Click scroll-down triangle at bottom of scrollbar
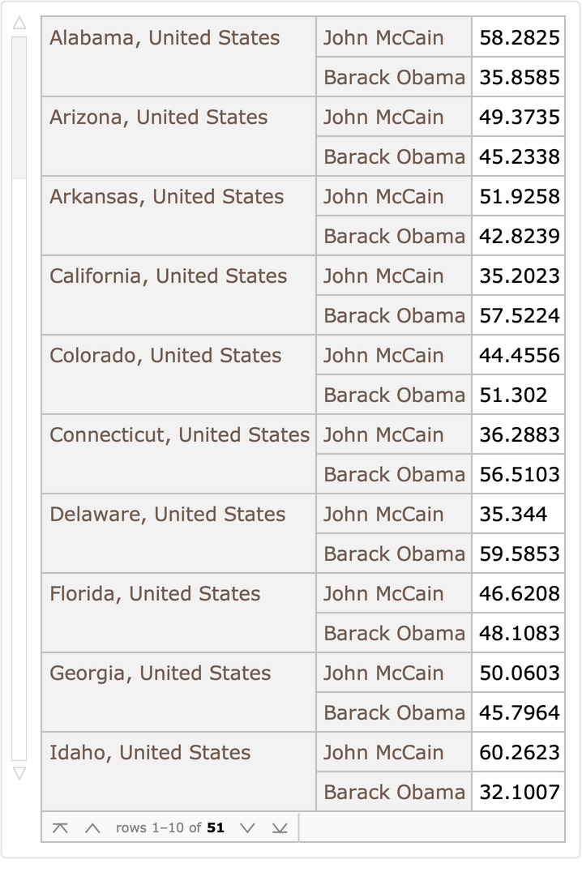Screen dimensions: 582x885 (x=19, y=773)
